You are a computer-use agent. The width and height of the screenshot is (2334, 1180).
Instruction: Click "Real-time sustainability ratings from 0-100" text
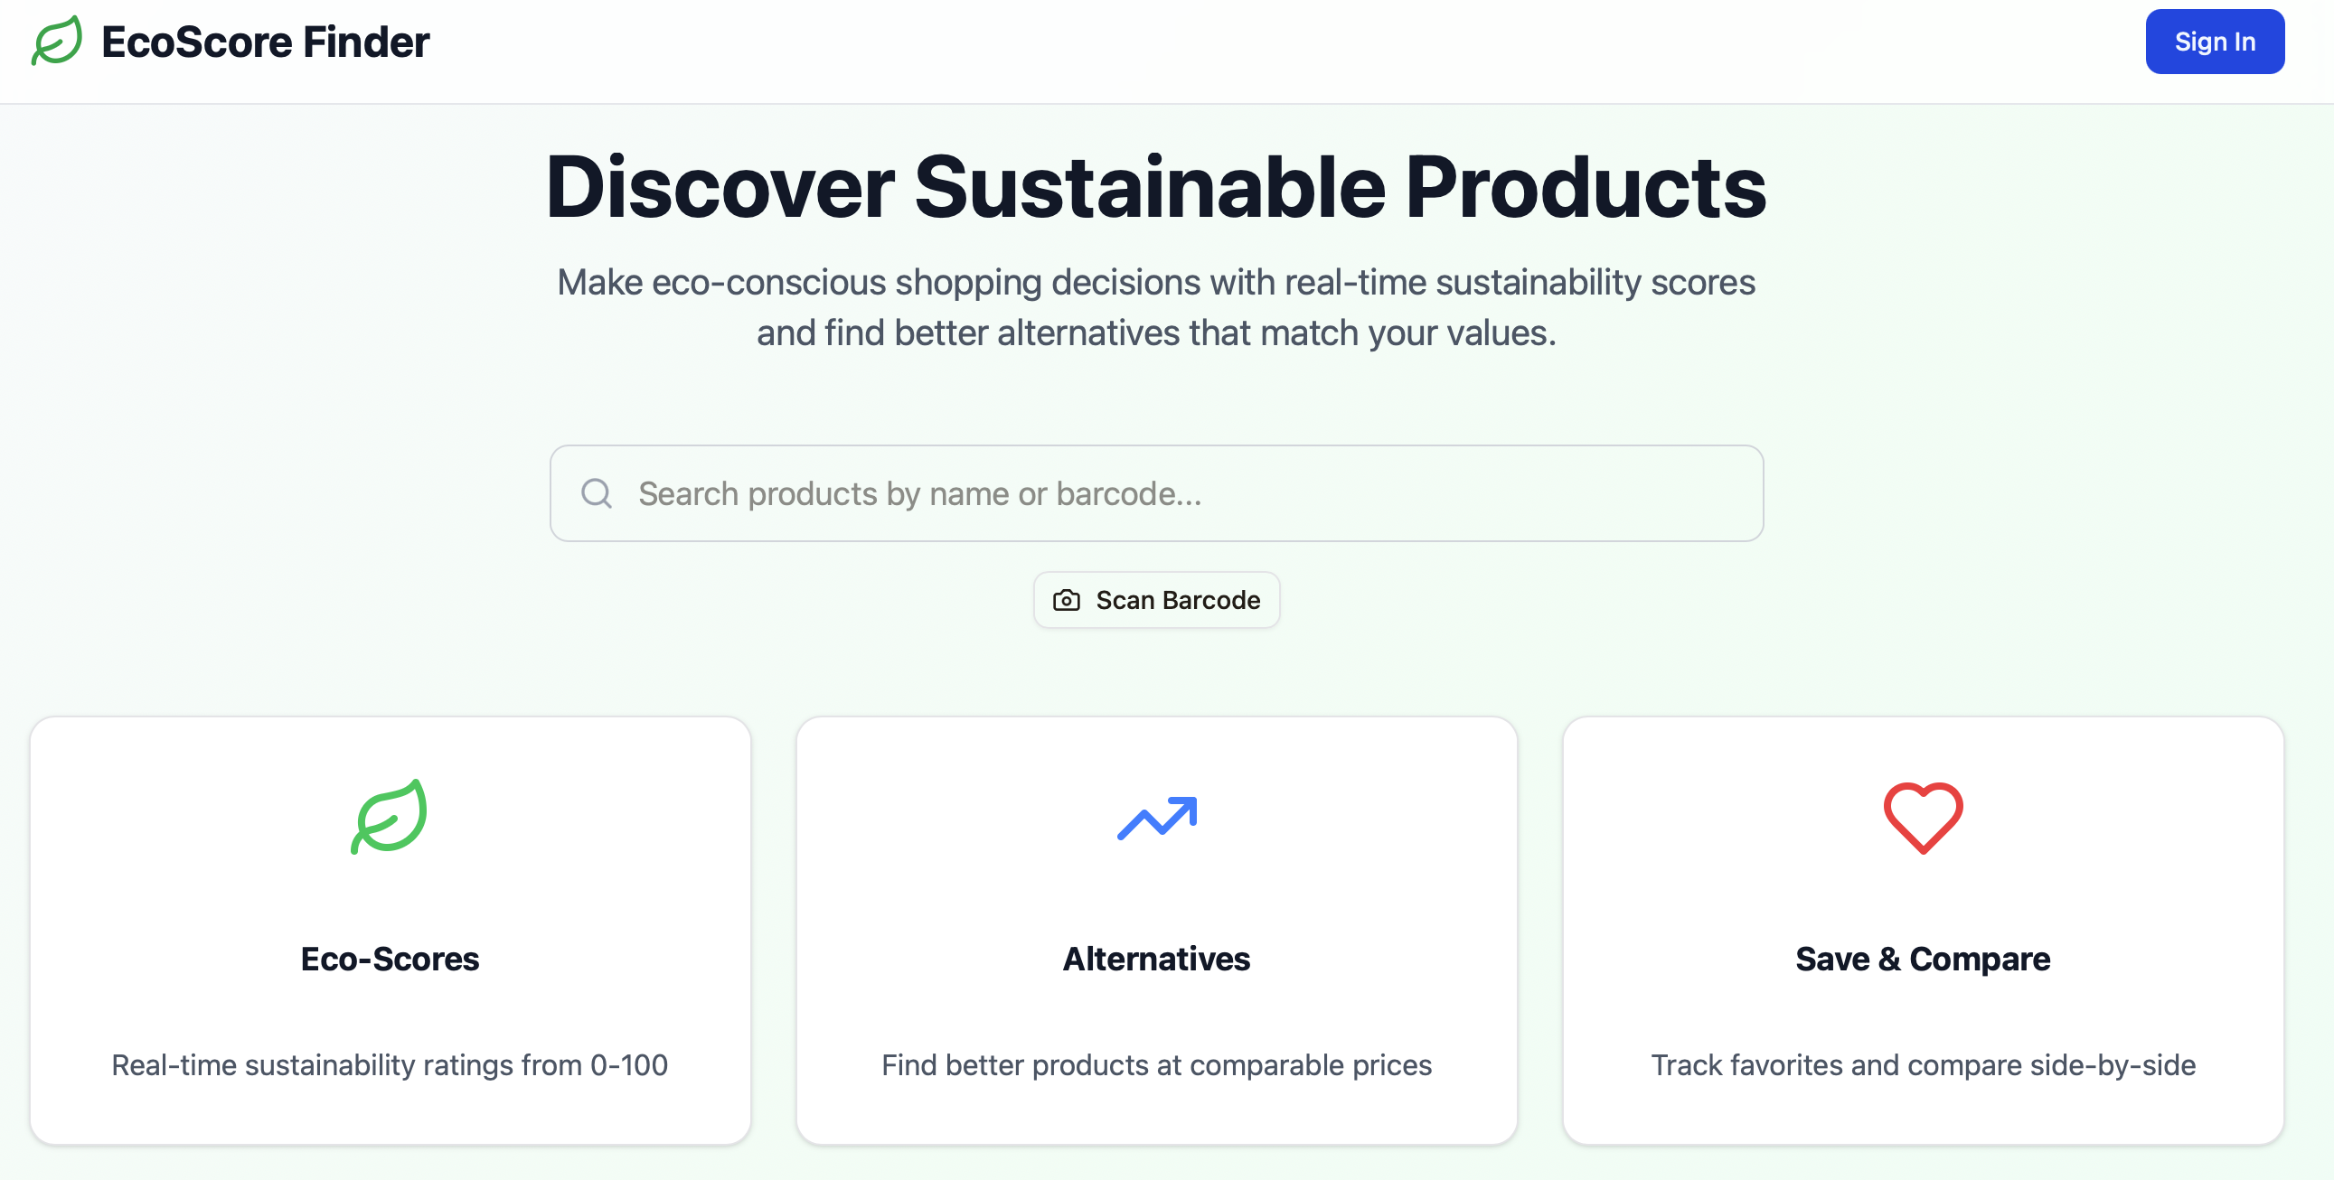coord(390,1065)
